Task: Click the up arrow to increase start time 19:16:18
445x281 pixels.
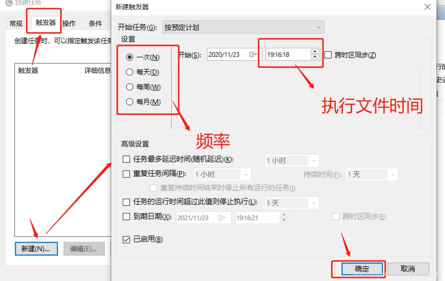Action: click(315, 52)
